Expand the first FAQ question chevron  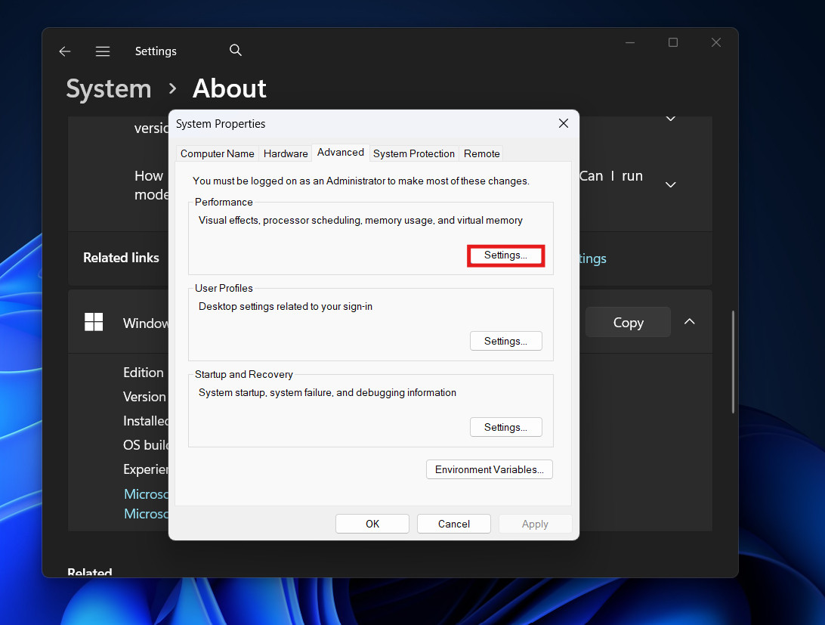pyautogui.click(x=670, y=119)
